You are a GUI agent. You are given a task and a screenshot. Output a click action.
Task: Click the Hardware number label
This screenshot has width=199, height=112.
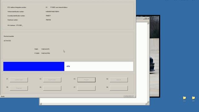pos(12,20)
